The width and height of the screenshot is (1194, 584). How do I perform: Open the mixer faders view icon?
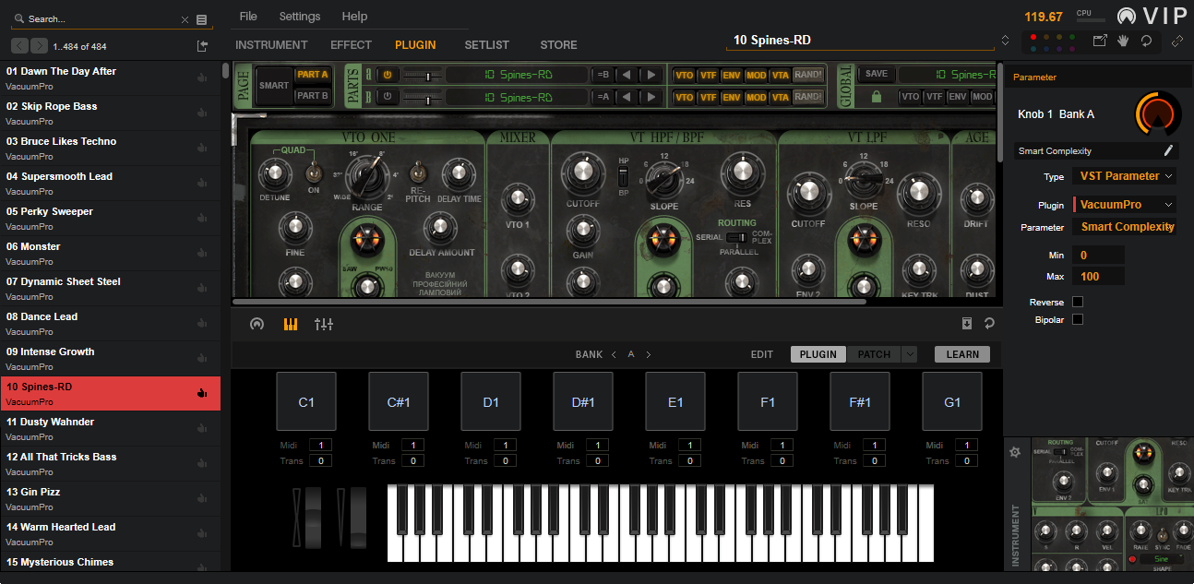(x=324, y=324)
